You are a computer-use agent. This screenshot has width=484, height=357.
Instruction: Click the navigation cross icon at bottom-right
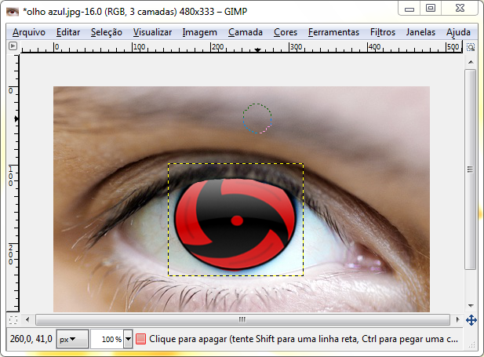click(x=471, y=320)
